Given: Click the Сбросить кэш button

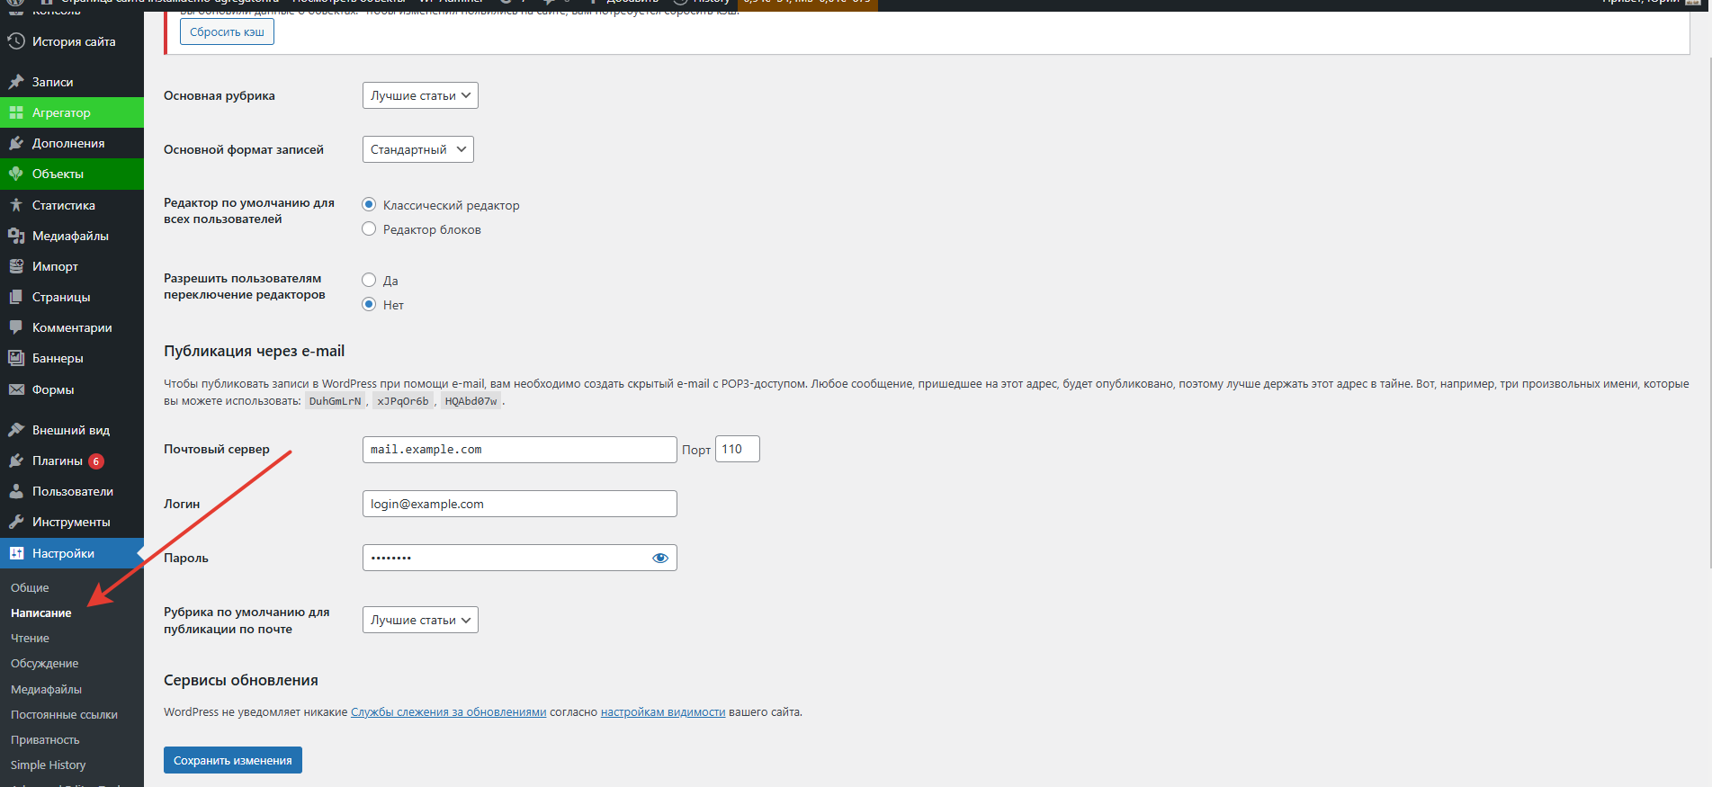Looking at the screenshot, I should click(x=227, y=32).
